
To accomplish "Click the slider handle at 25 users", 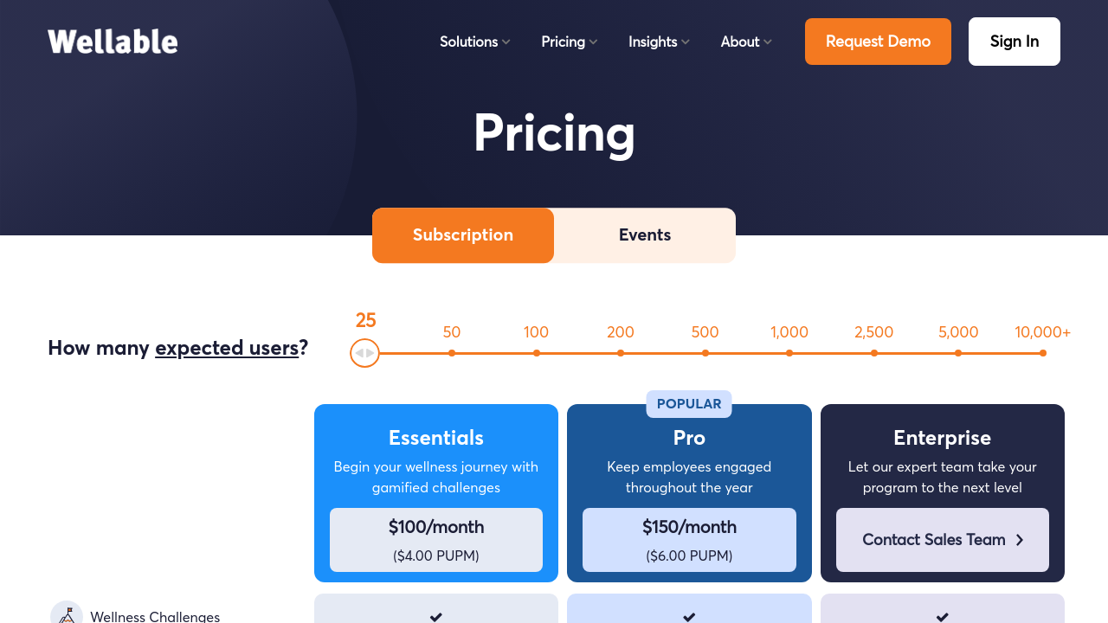I will 365,353.
